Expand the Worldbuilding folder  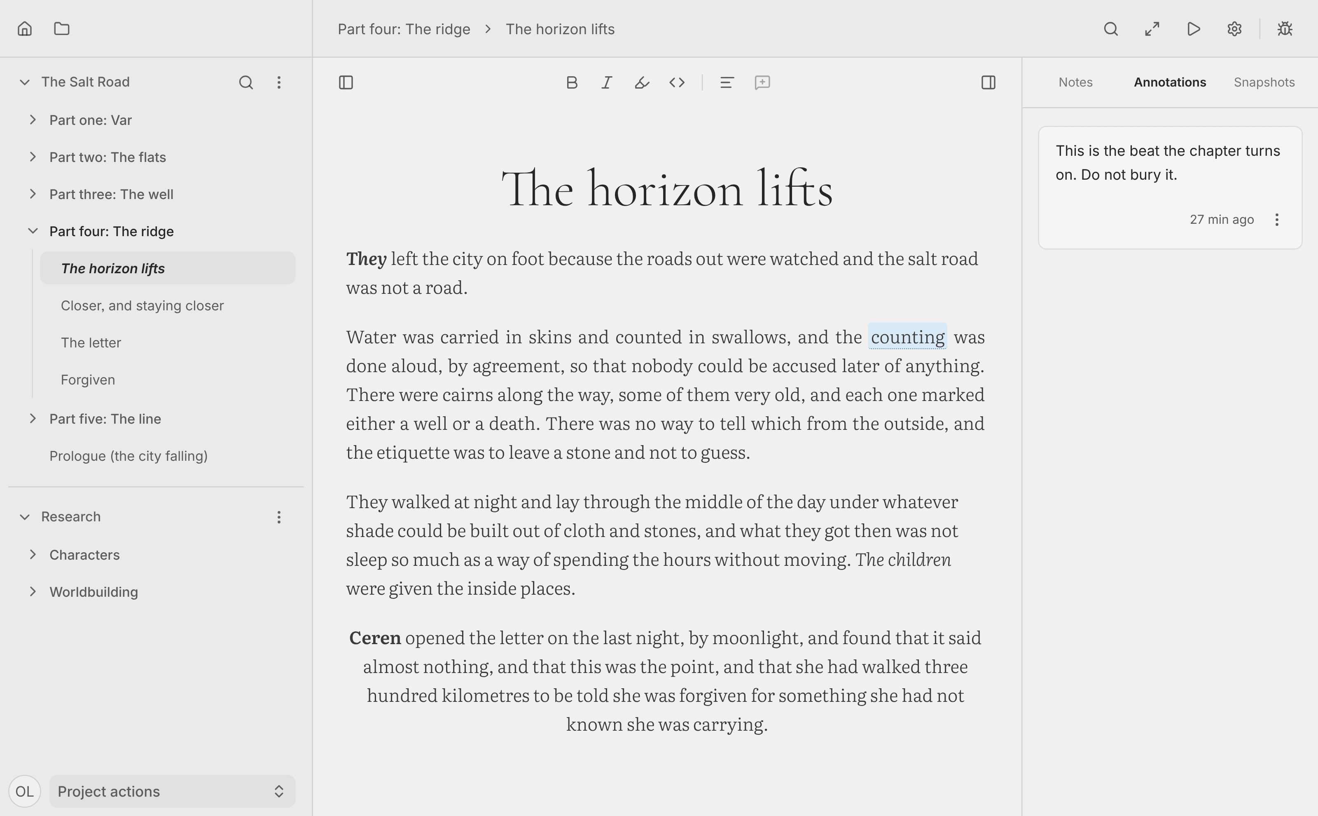click(33, 592)
